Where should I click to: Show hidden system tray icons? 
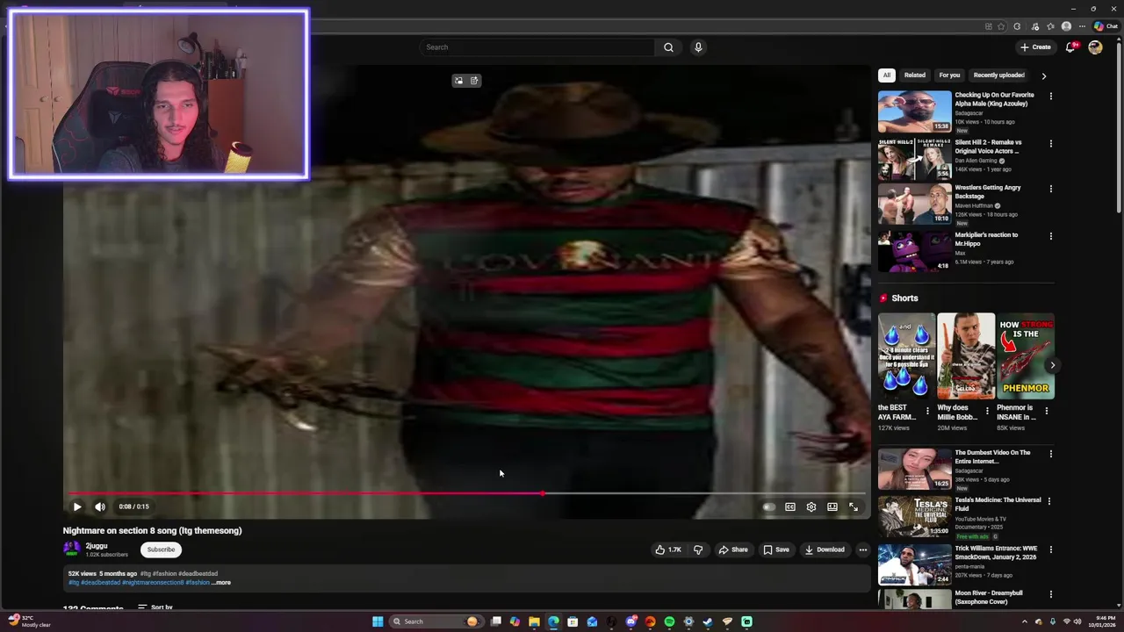point(1024,621)
